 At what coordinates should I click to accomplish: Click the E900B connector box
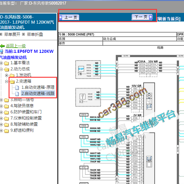[x=84, y=126]
